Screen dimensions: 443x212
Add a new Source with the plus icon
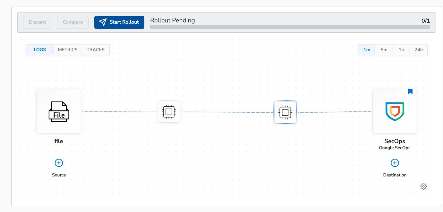coord(59,163)
